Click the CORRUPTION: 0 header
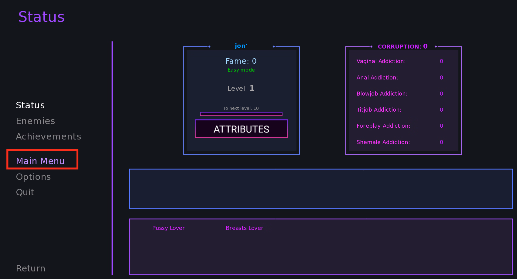Screen dimensions: 517x279 tap(403, 46)
